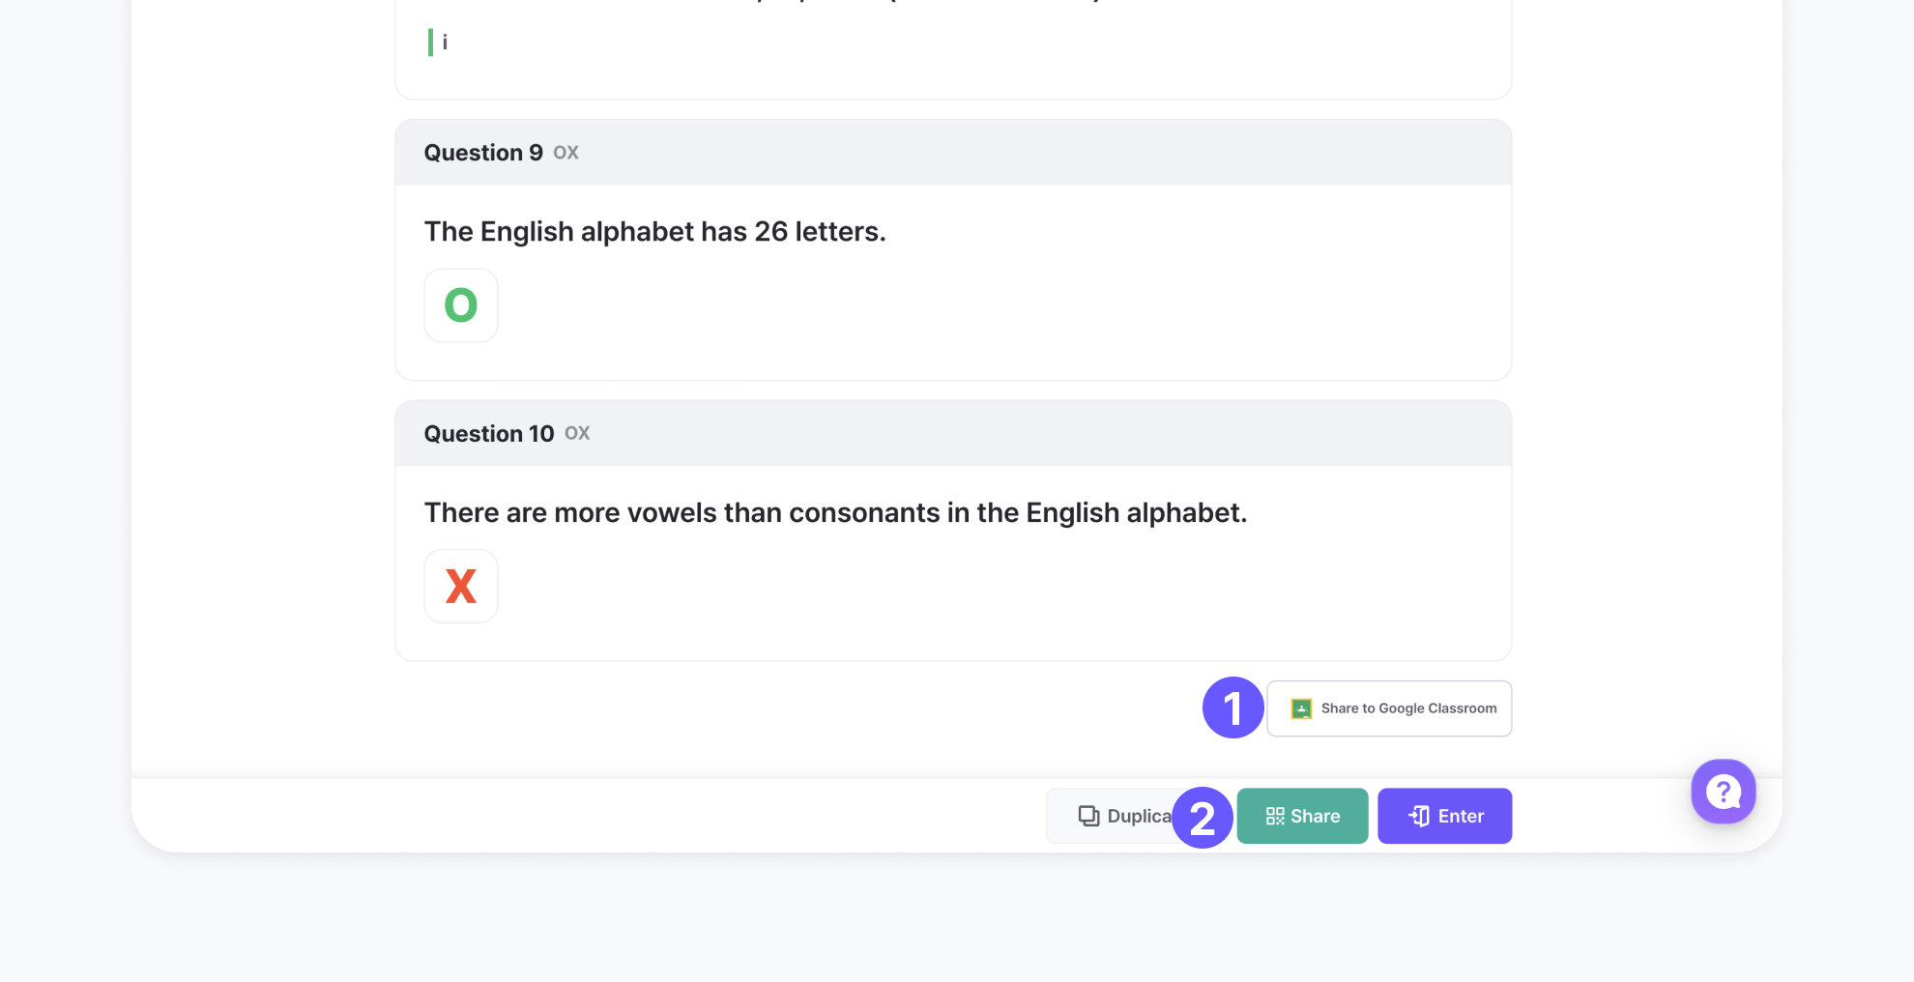Screen dimensions: 1914x982
Task: Click the Question 9 header title
Action: tap(483, 153)
